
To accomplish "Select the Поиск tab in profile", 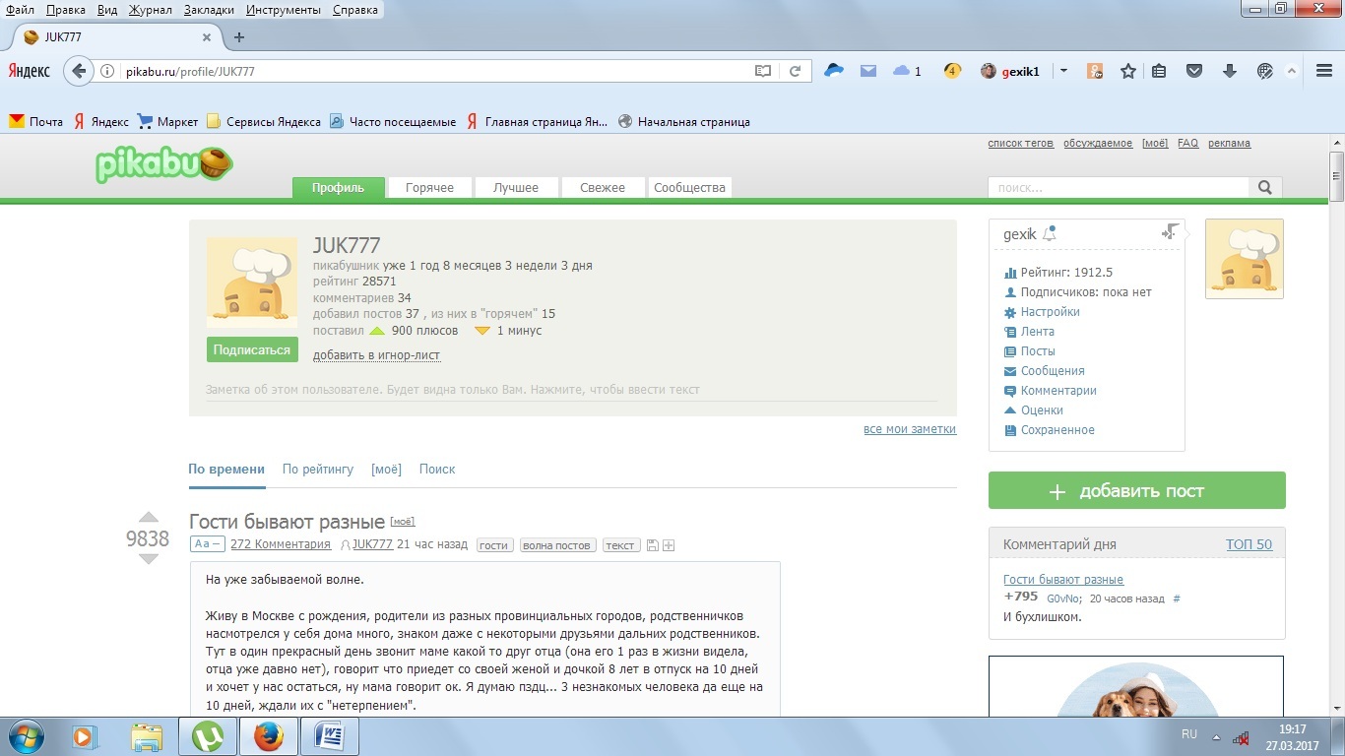I will tap(437, 470).
